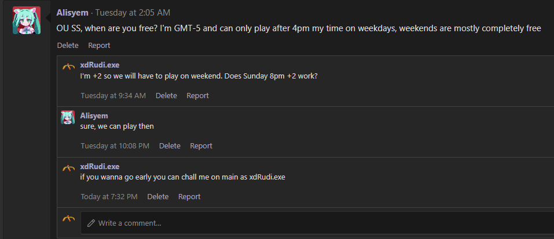The image size is (554, 239).
Task: Report the comment posted Today at 7:32 PM
Action: pos(189,197)
